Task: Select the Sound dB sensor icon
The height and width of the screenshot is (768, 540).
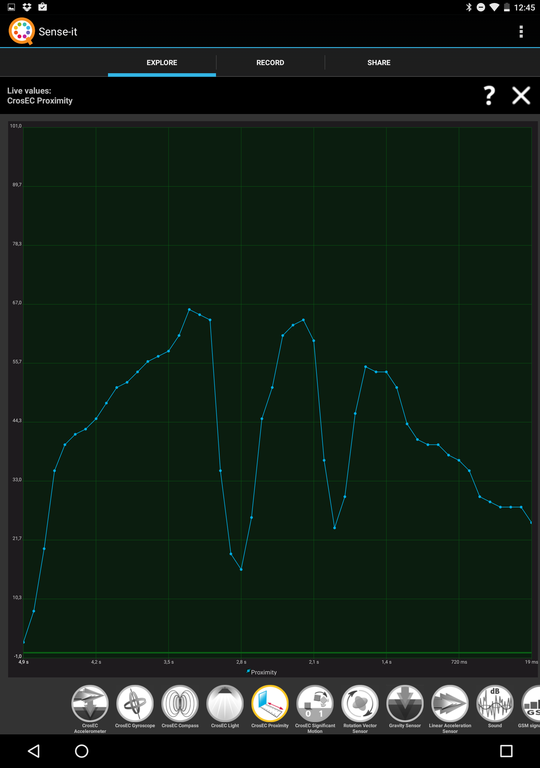Action: coord(495,703)
